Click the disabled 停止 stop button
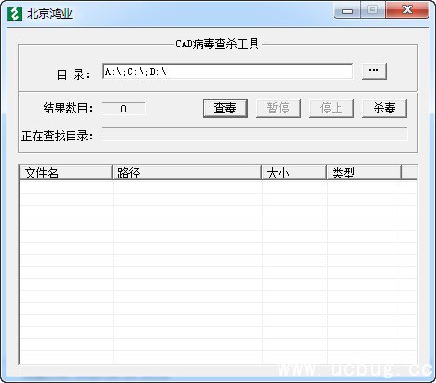The height and width of the screenshot is (383, 436). click(x=332, y=109)
